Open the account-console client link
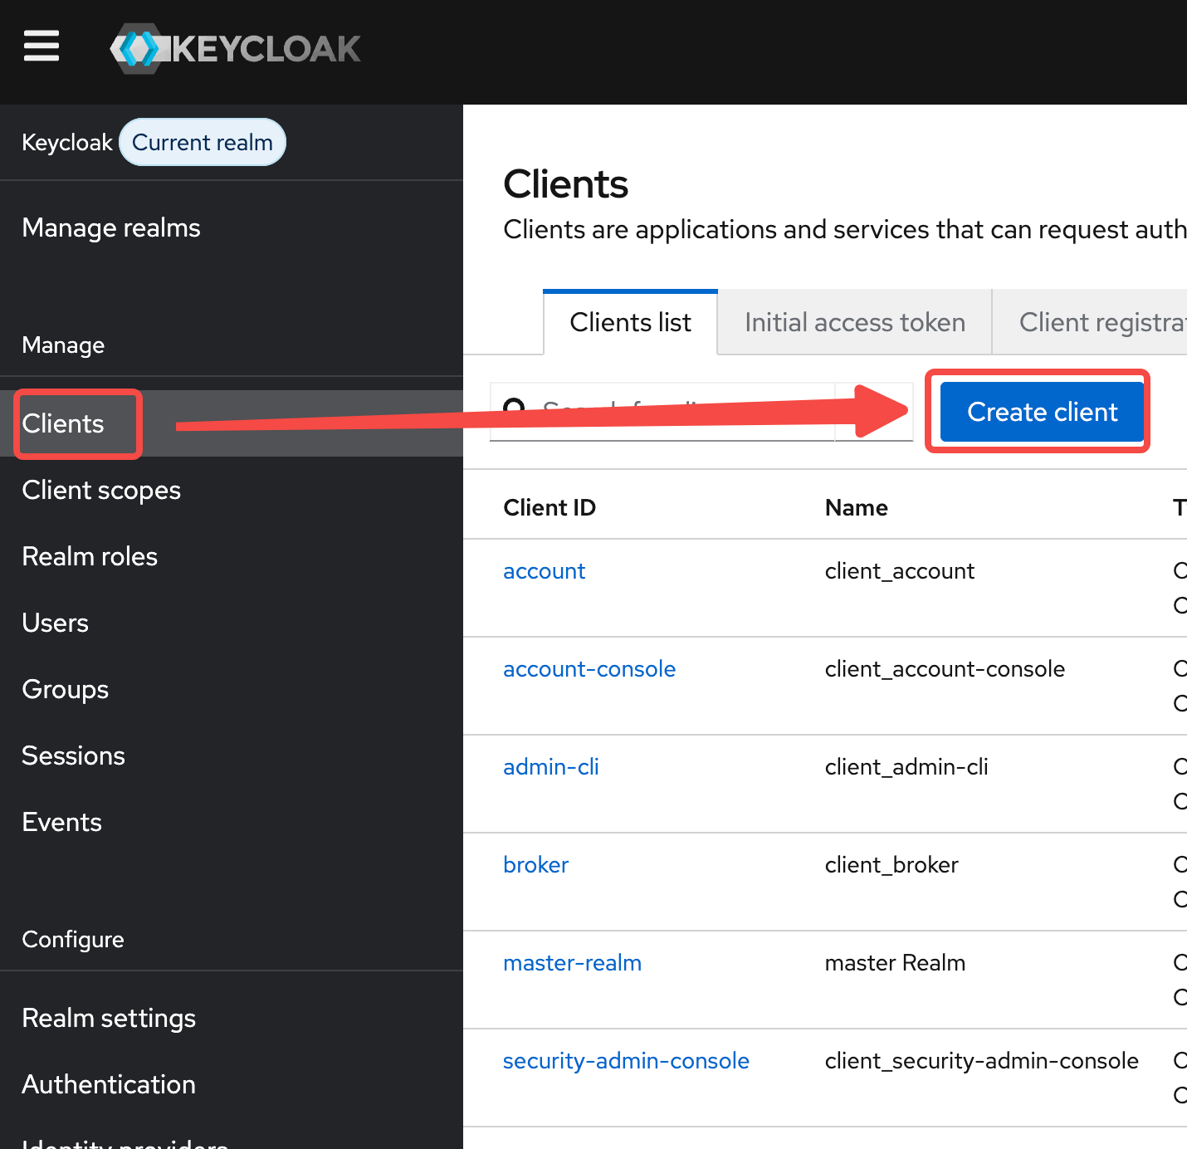Viewport: 1187px width, 1149px height. (x=589, y=669)
